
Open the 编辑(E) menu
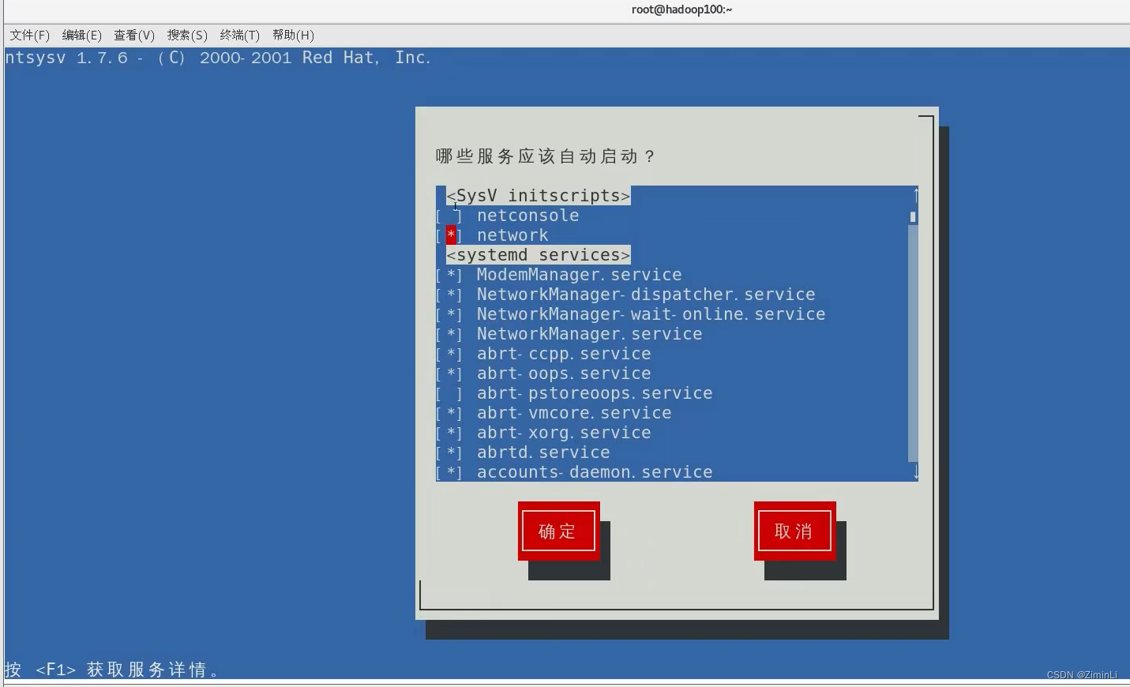coord(81,36)
